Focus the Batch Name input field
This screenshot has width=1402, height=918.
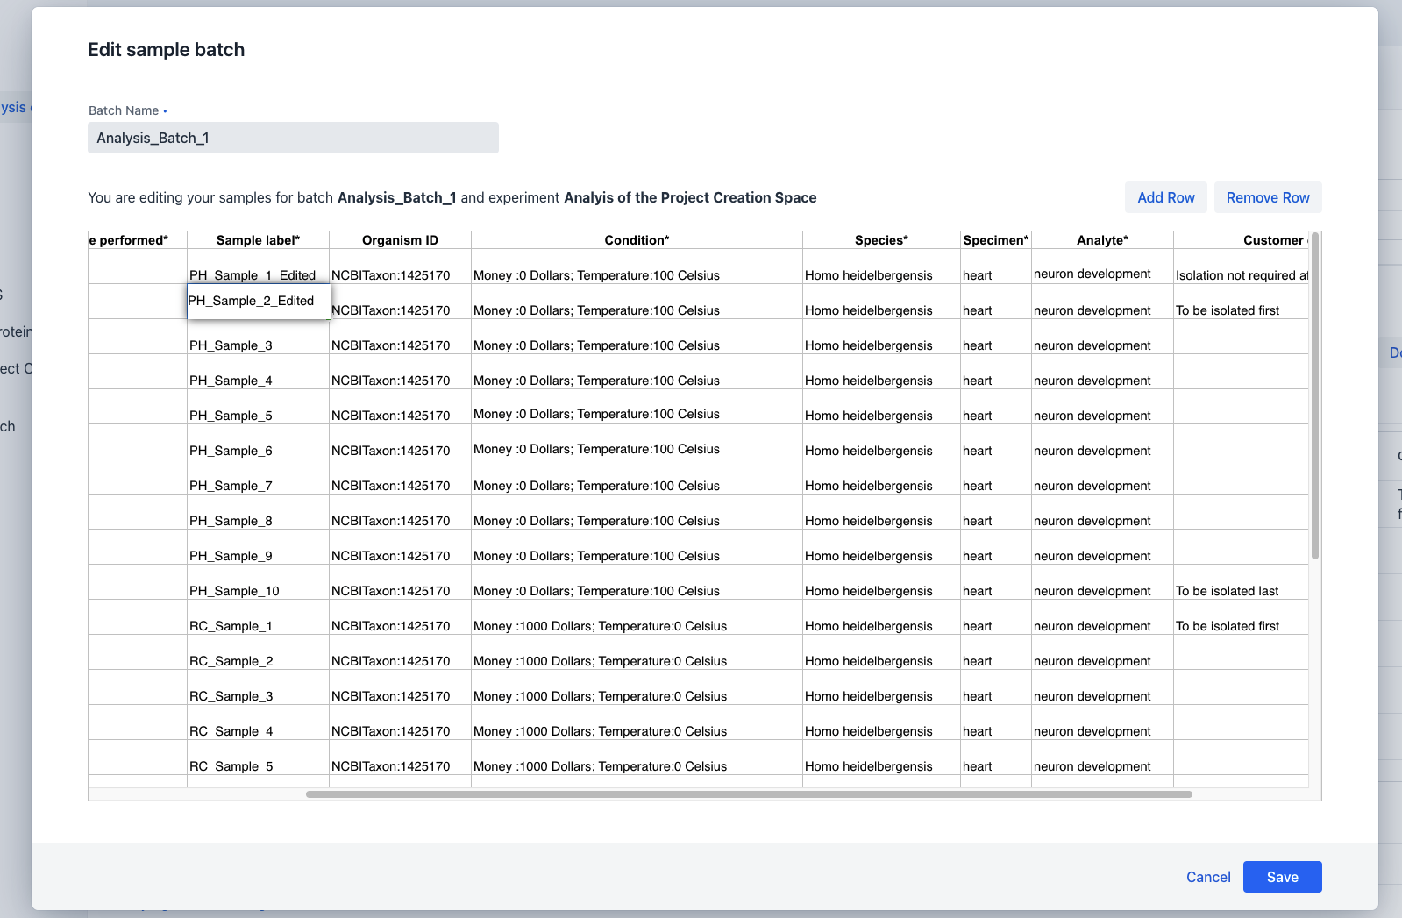tap(293, 138)
